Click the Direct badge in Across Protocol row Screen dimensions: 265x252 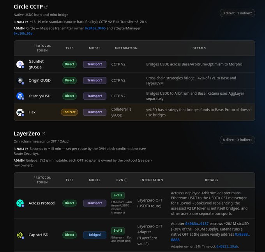[69, 203]
